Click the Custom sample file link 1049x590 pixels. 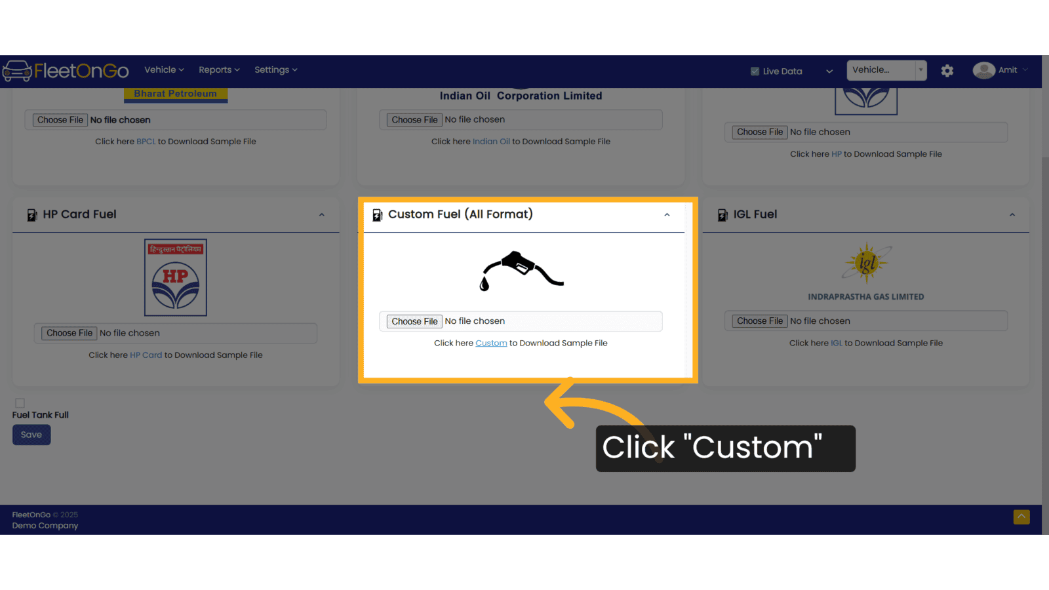pyautogui.click(x=491, y=344)
